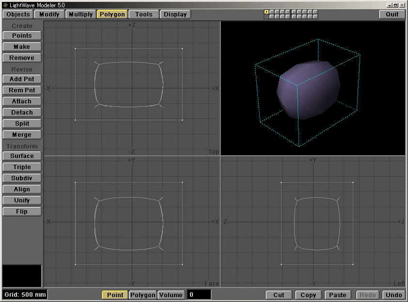408x302 pixels.
Task: Activate the Attach tool
Action: (21, 101)
